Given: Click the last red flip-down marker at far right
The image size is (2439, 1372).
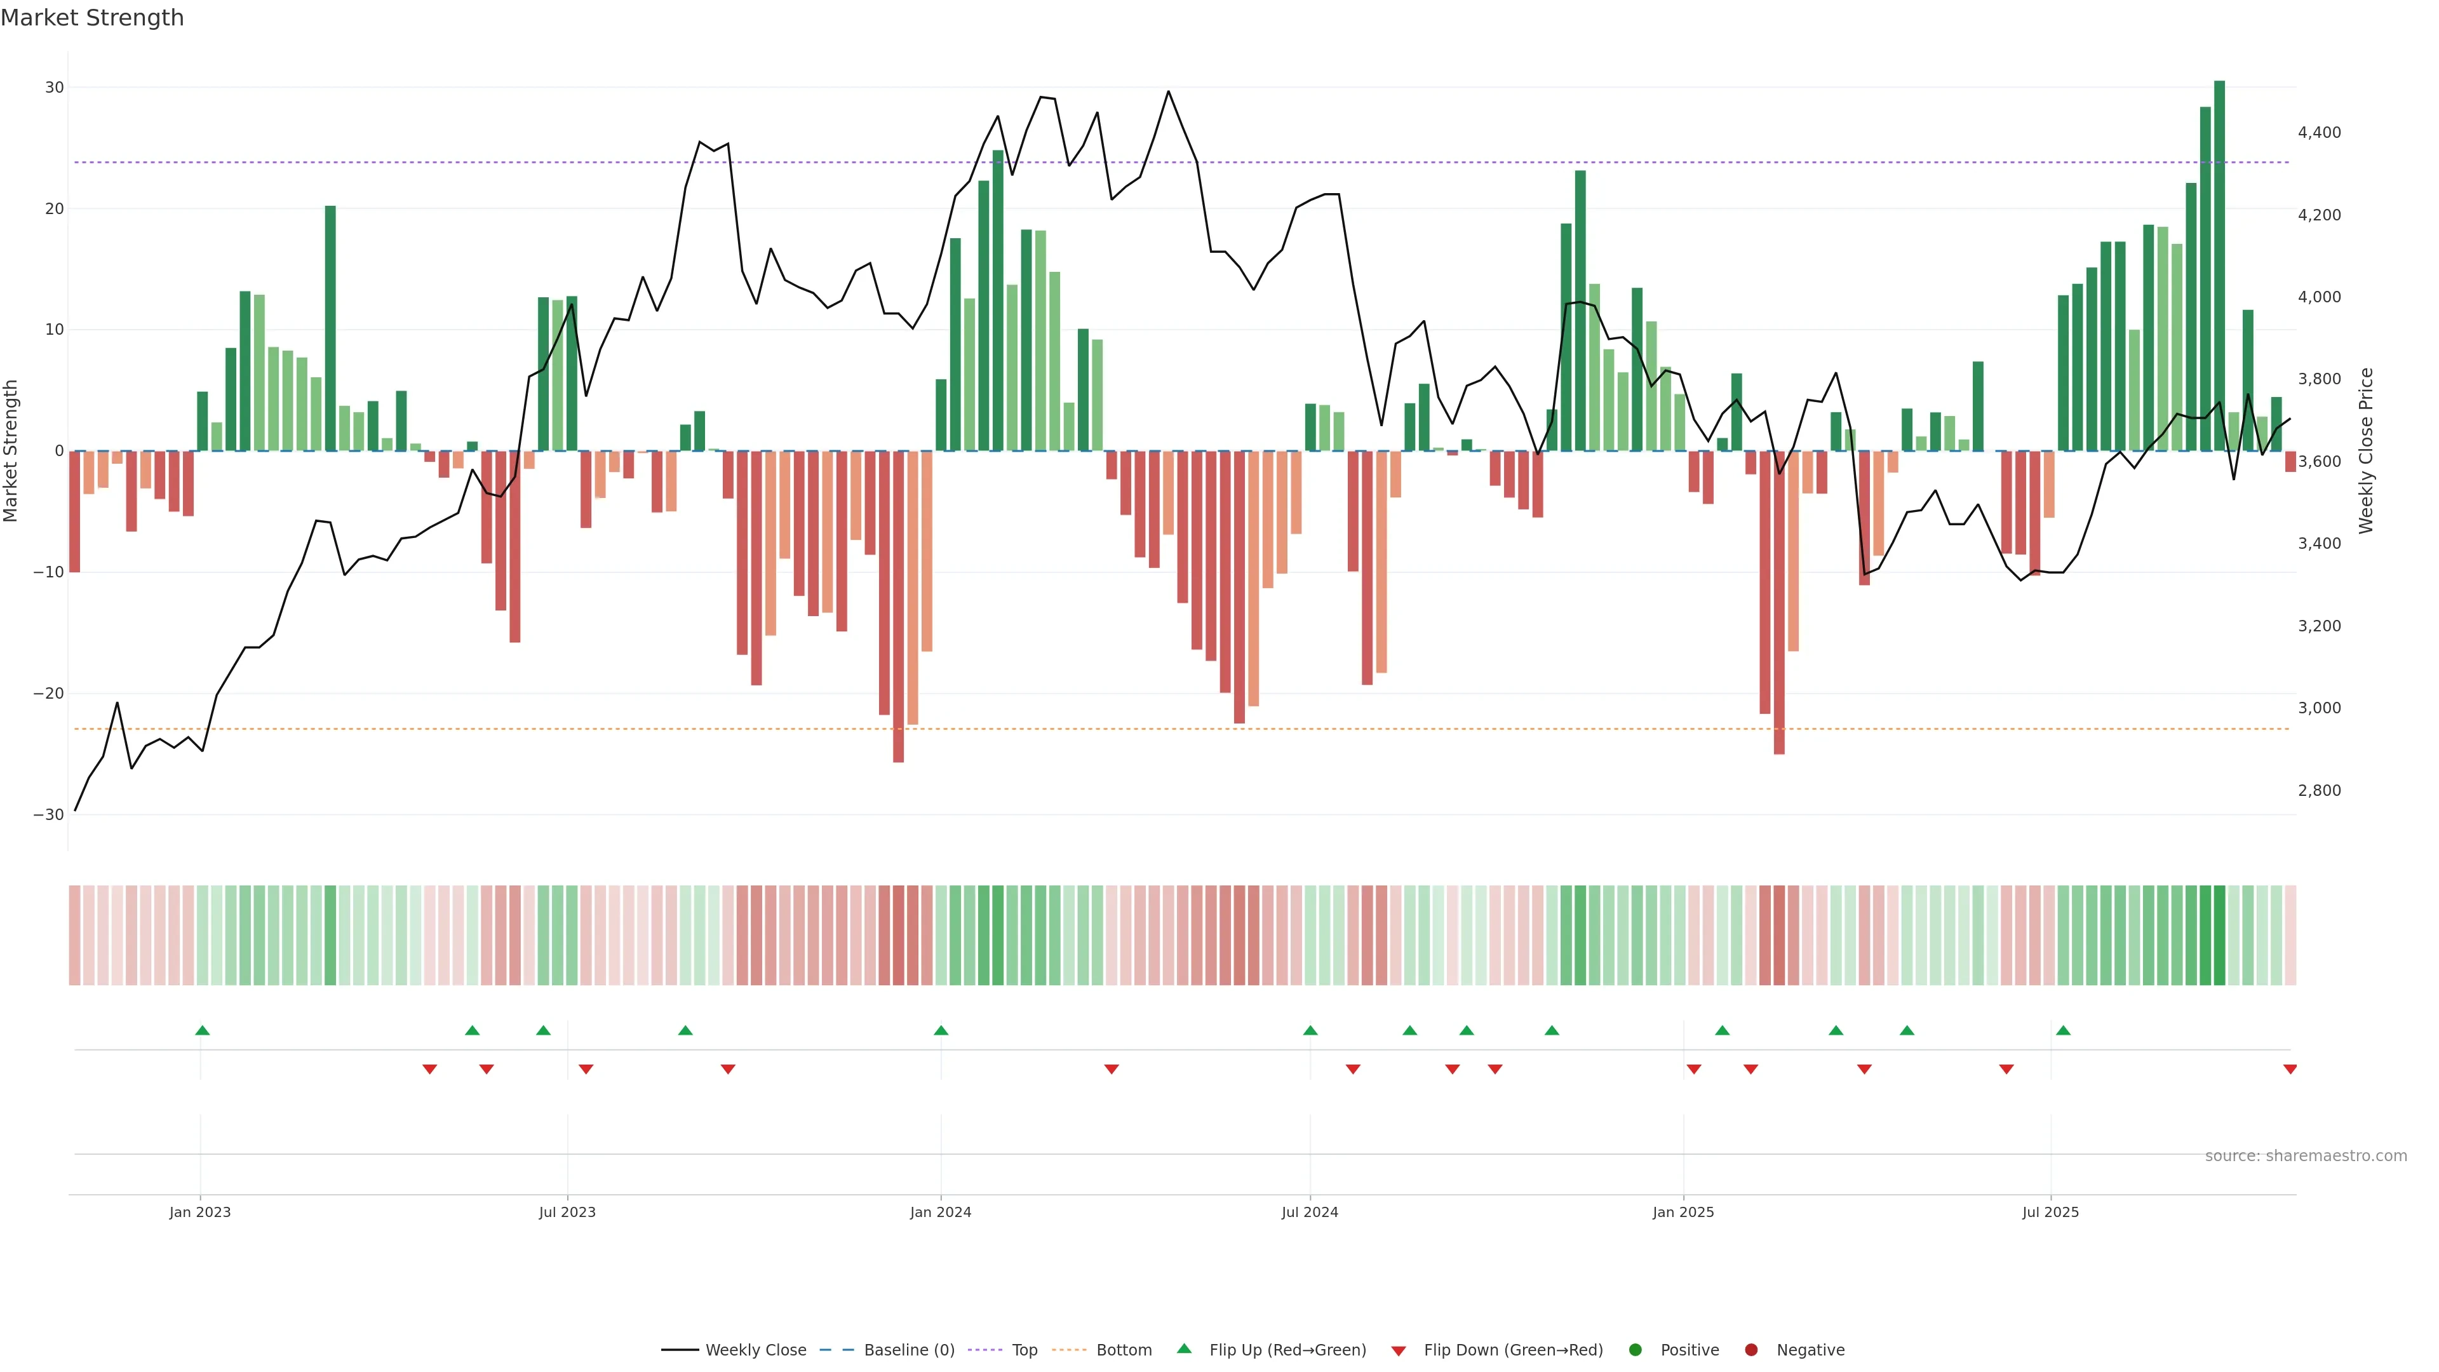Looking at the screenshot, I should point(2289,1069).
